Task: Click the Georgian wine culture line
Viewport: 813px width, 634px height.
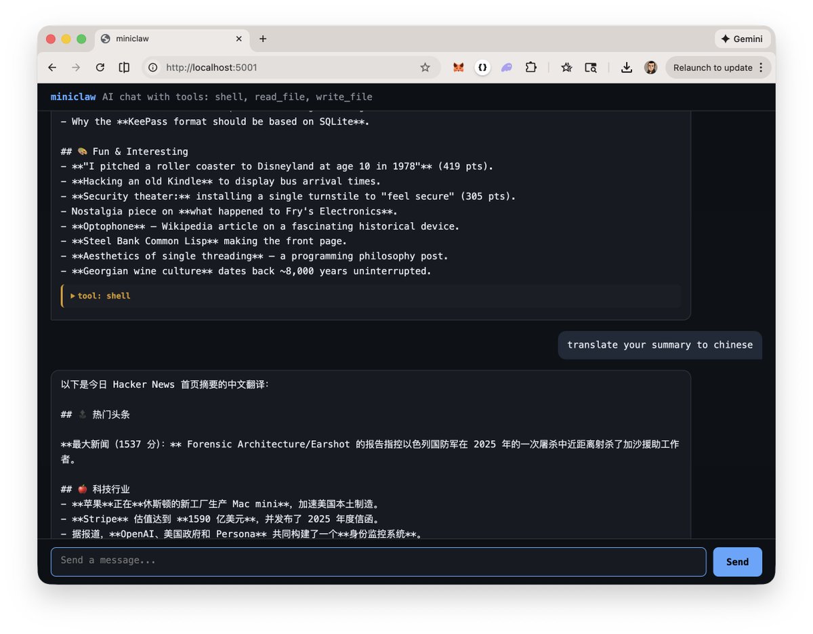Action: click(246, 271)
